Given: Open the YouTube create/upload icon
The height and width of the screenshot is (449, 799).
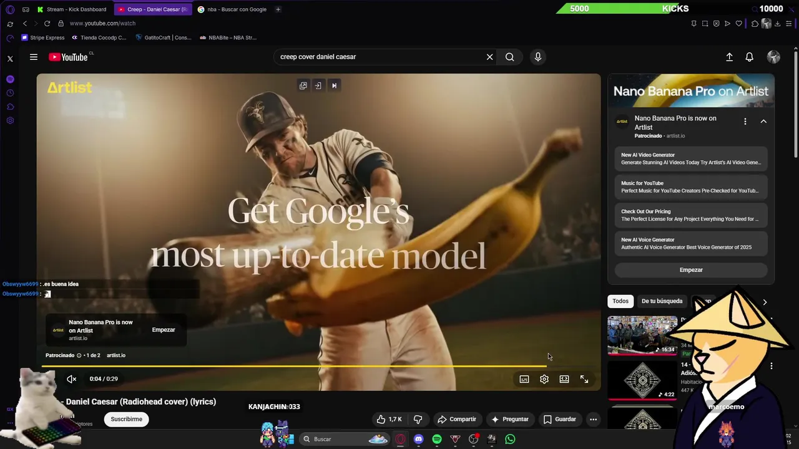Looking at the screenshot, I should pos(729,57).
